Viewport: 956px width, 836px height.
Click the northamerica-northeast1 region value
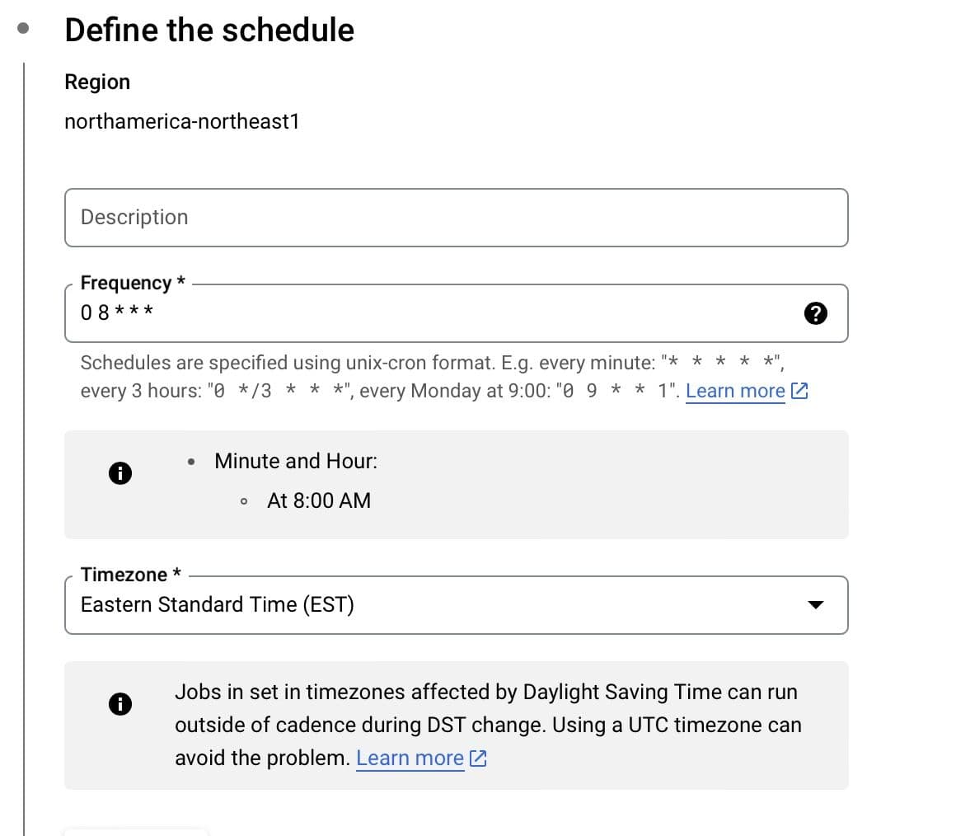181,122
